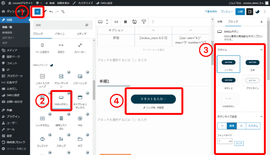Switch to the パターン tab
Screen dimensions: 270x155
[x=60, y=34]
